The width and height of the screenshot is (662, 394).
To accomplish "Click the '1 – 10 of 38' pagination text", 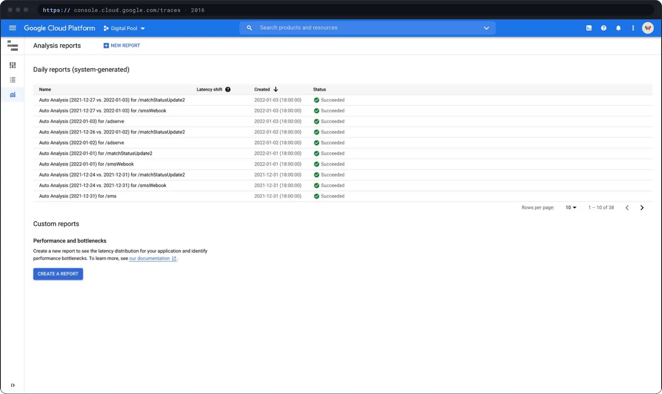I will tap(601, 208).
